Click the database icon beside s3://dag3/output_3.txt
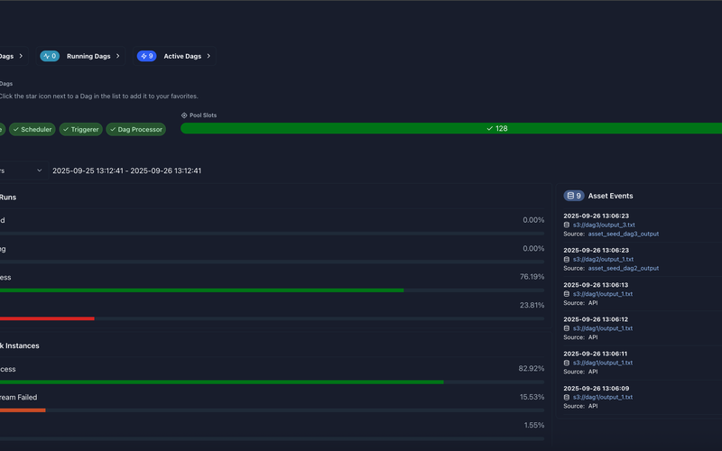 click(567, 225)
